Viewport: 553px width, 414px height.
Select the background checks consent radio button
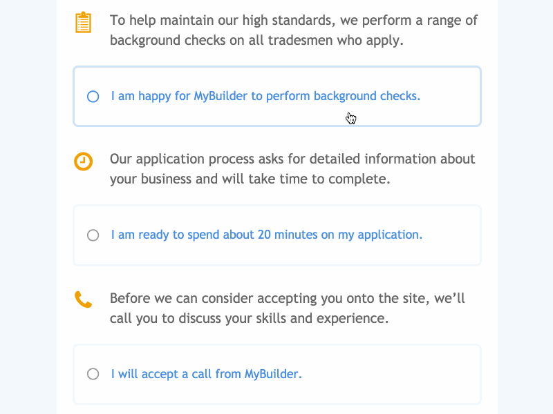click(93, 97)
